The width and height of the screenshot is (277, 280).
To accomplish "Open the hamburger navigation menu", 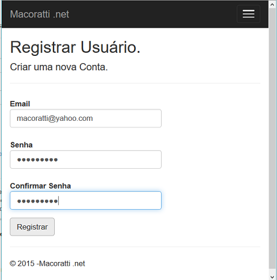I will [248, 14].
